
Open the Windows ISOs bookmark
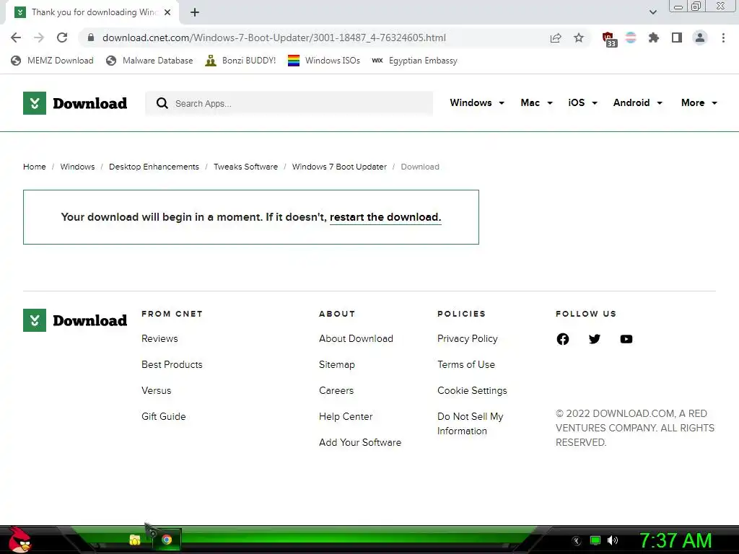(324, 61)
